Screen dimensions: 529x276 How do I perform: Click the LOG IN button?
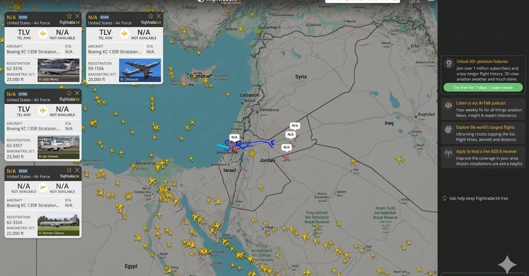[414, 2]
